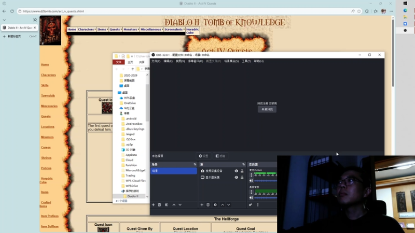
Task: Open File Explorer quick access toolbar dropdown
Action: (x=132, y=56)
